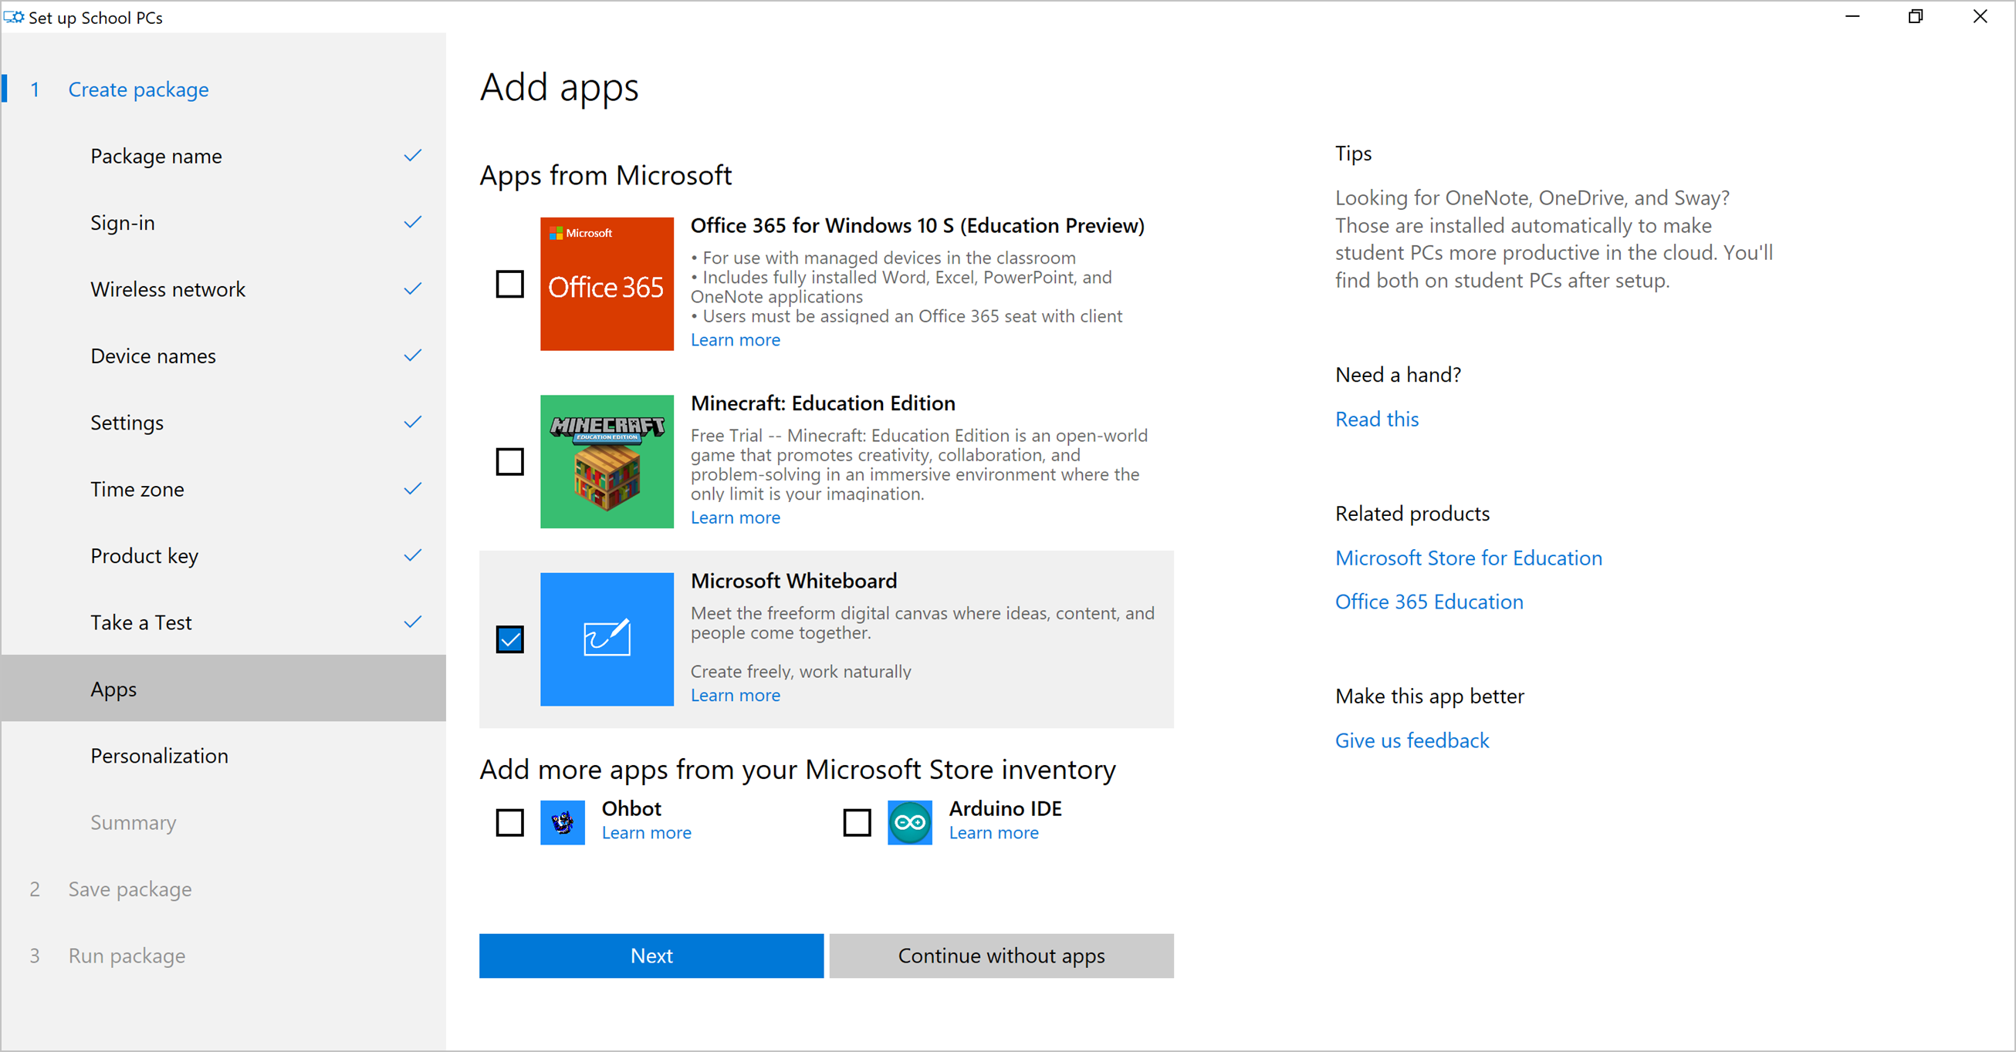2016x1052 pixels.
Task: Click the Set up School PCs title icon
Action: [x=14, y=17]
